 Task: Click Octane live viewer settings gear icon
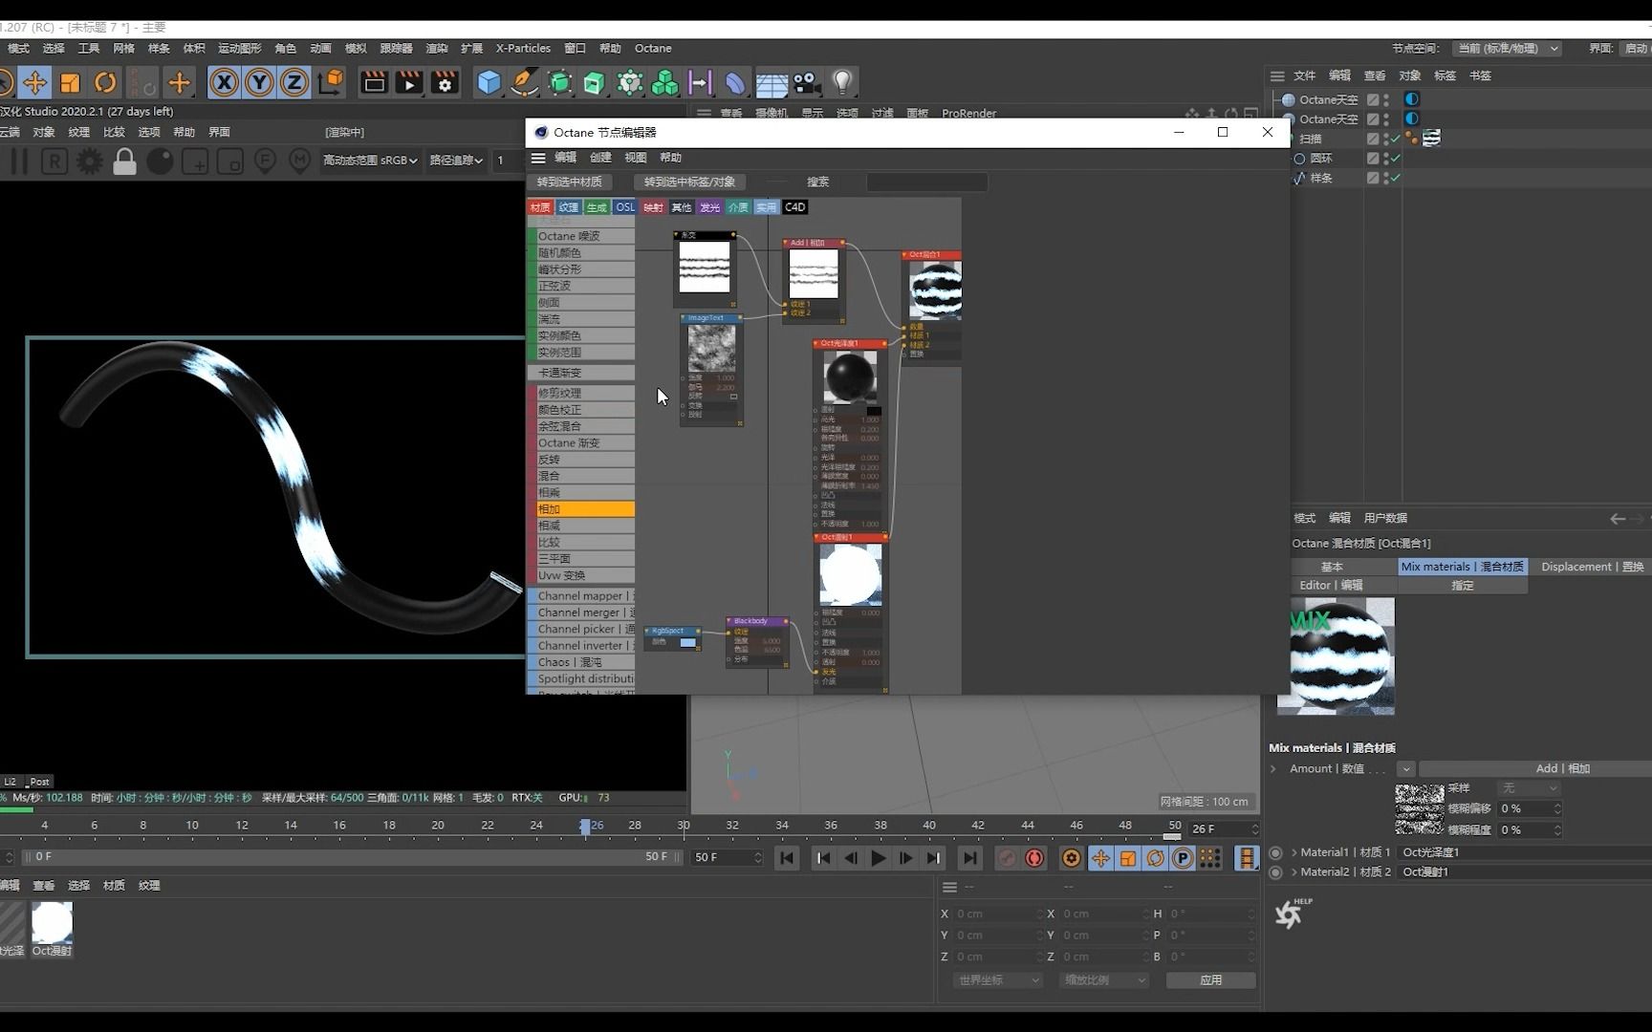89,161
